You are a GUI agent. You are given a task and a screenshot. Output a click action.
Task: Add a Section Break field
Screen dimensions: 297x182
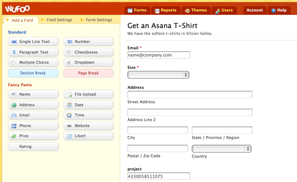[x=33, y=73]
